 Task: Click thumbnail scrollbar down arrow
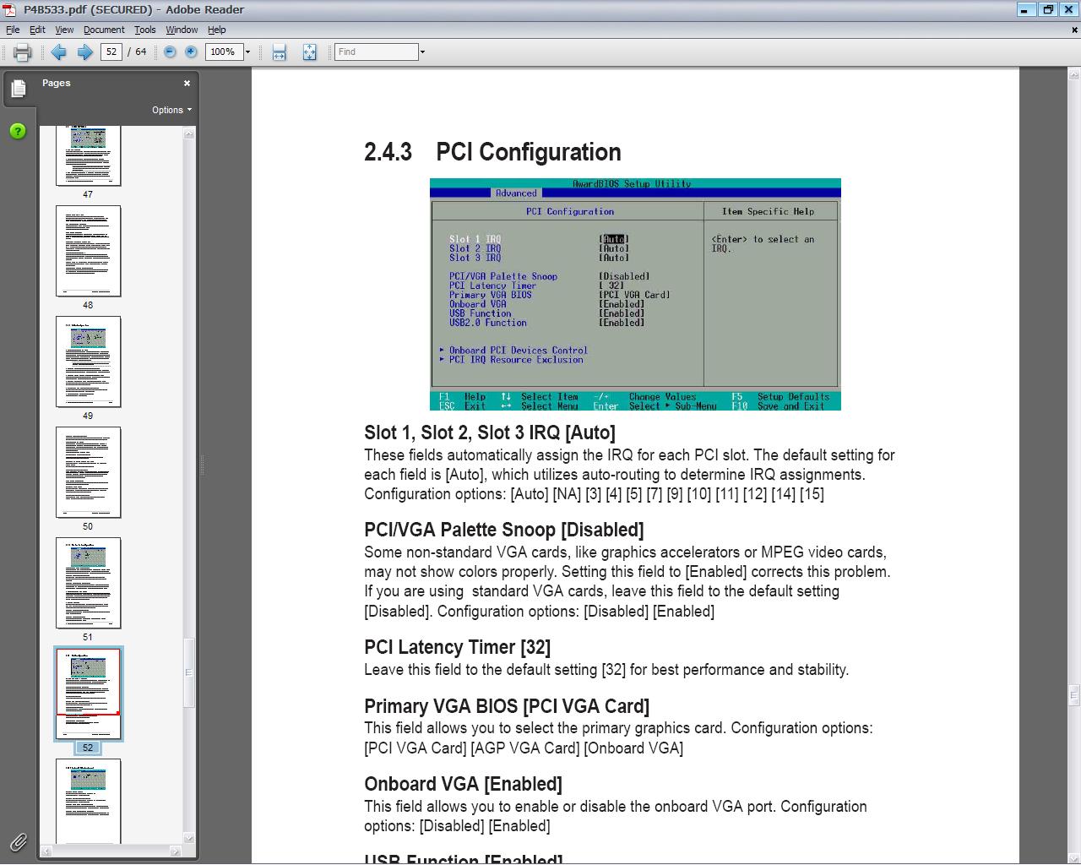pos(189,838)
